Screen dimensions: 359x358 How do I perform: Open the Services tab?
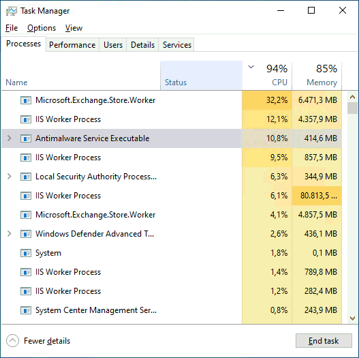(x=176, y=45)
